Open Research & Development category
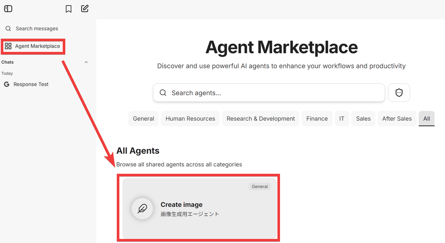The height and width of the screenshot is (243, 445). [x=261, y=119]
